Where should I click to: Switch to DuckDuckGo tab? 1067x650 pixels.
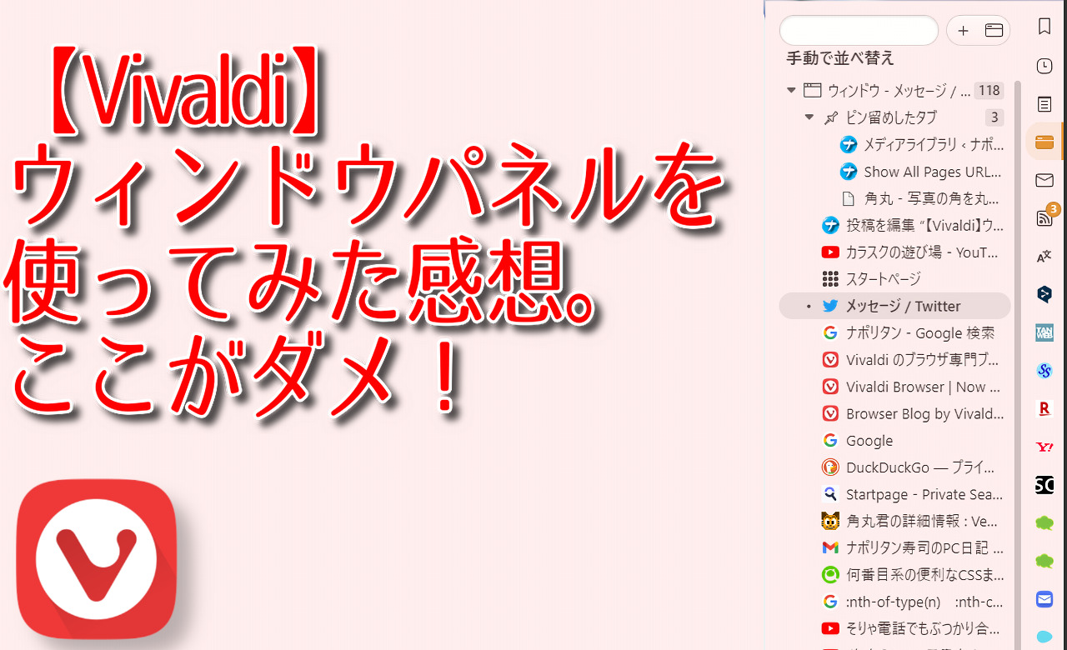click(x=894, y=467)
